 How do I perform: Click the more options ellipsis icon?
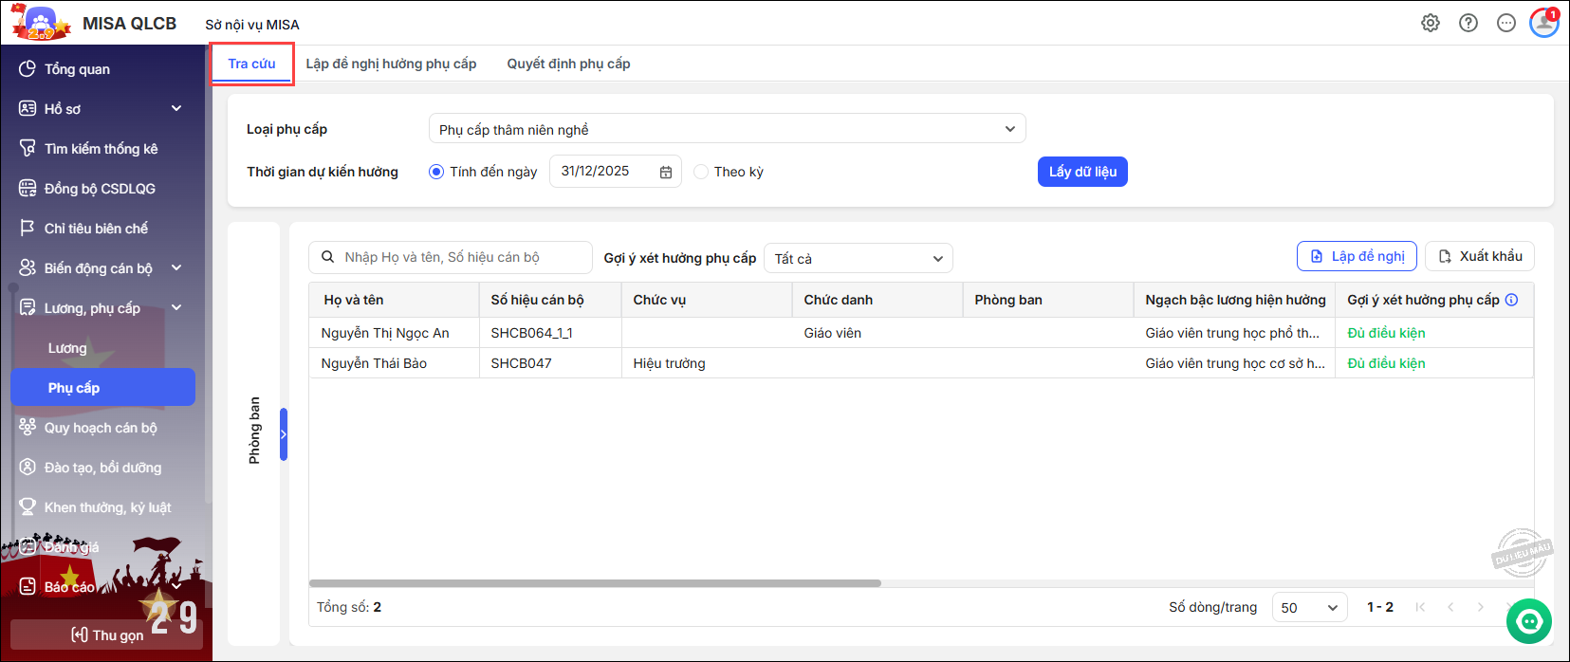point(1505,23)
